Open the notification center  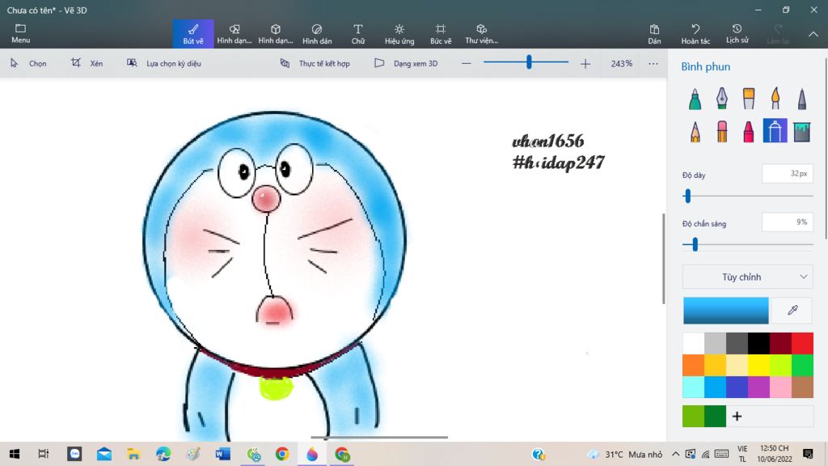click(808, 454)
